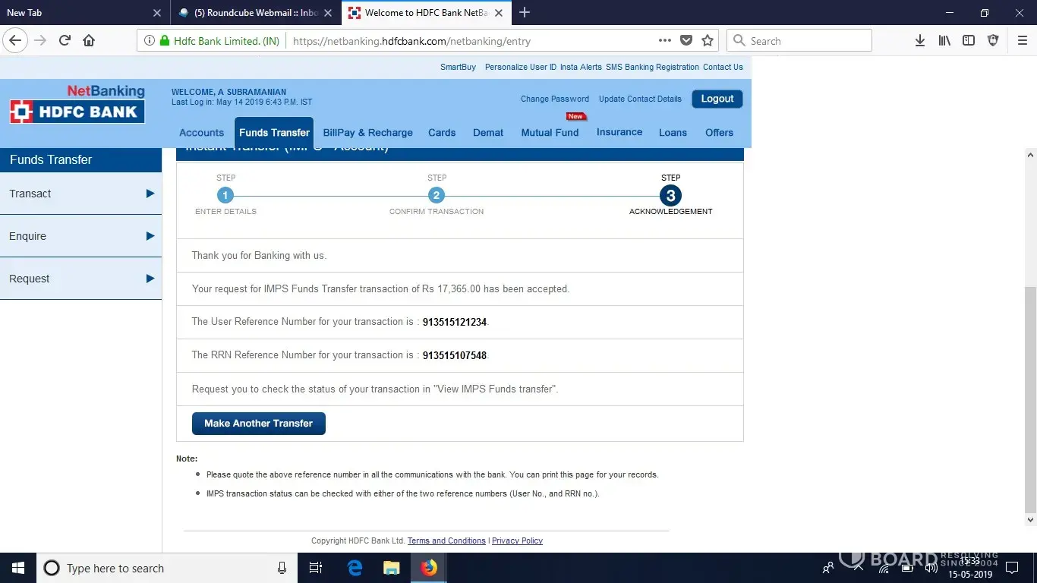1037x583 pixels.
Task: Open the Mutual Fund menu
Action: [x=550, y=132]
